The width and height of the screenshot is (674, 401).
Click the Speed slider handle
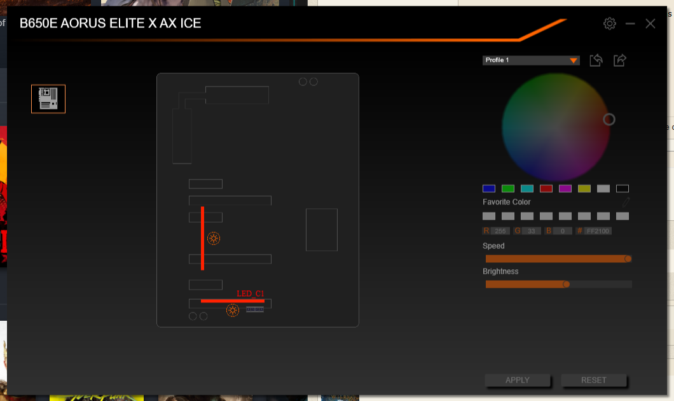click(x=628, y=258)
